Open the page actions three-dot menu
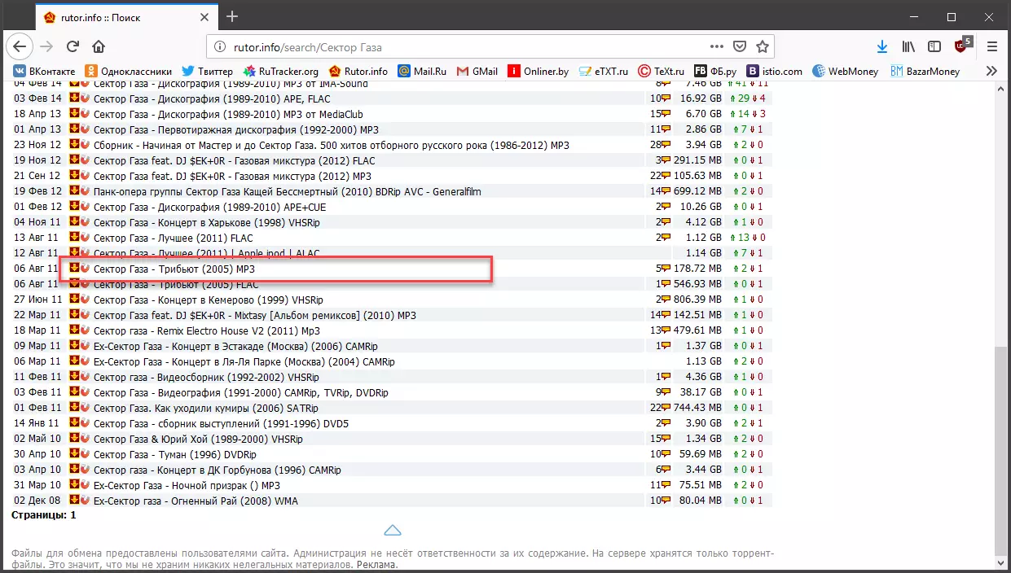This screenshot has width=1011, height=573. coord(717,46)
